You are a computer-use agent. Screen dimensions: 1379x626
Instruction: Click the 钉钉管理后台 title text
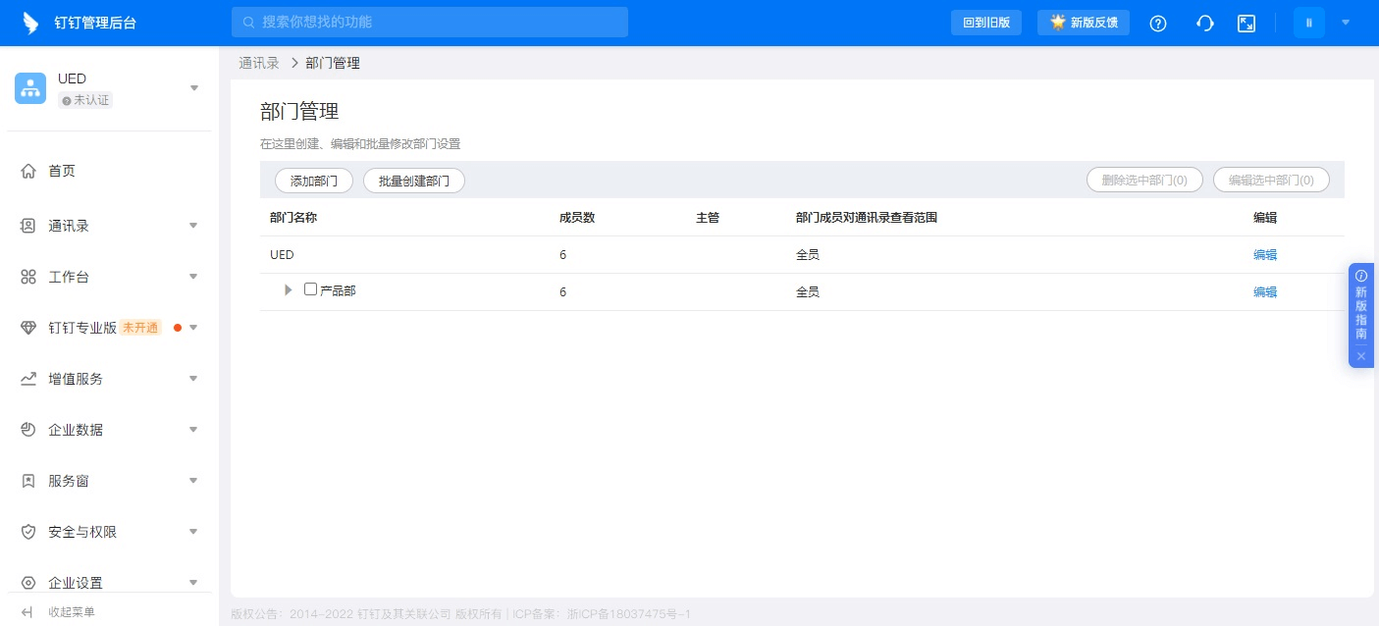(95, 24)
